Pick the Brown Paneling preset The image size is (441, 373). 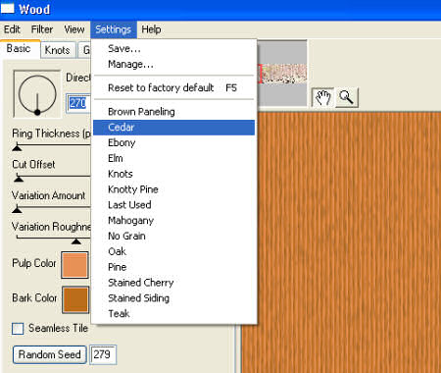coord(173,112)
